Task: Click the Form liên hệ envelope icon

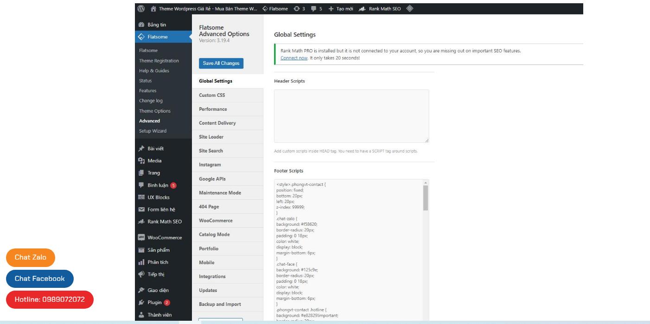Action: coord(142,209)
